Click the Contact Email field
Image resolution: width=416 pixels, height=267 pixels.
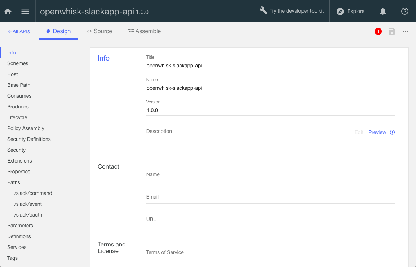270,197
